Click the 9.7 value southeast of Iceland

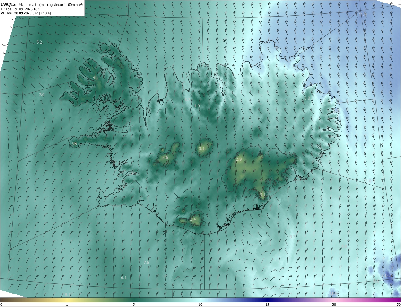click(293, 236)
